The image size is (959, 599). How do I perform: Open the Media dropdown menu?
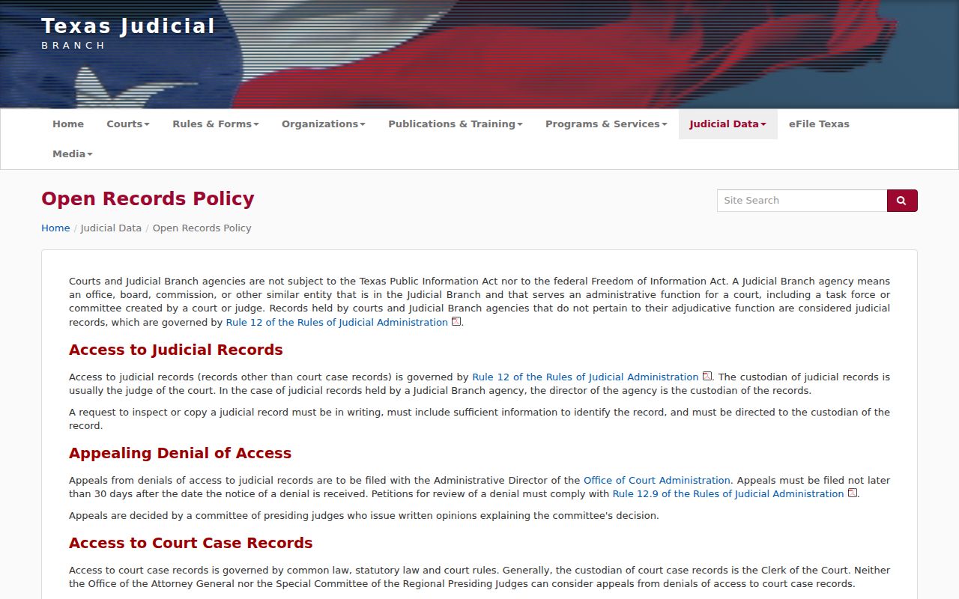pyautogui.click(x=73, y=154)
